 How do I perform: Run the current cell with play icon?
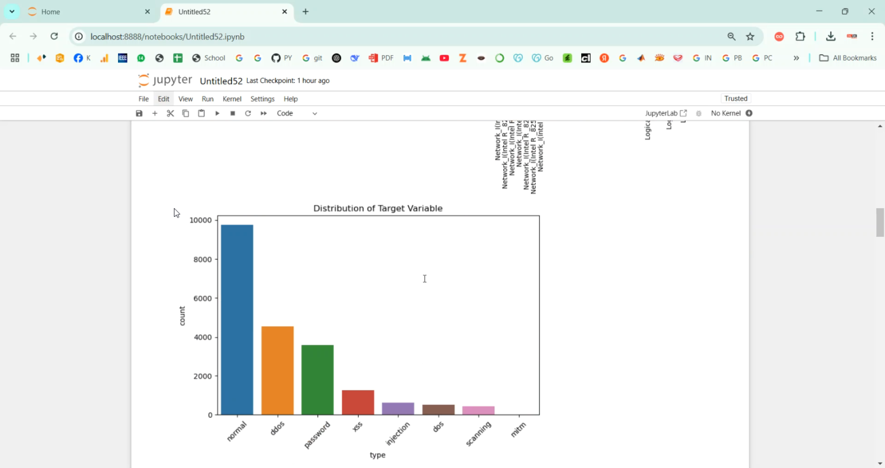(x=217, y=113)
